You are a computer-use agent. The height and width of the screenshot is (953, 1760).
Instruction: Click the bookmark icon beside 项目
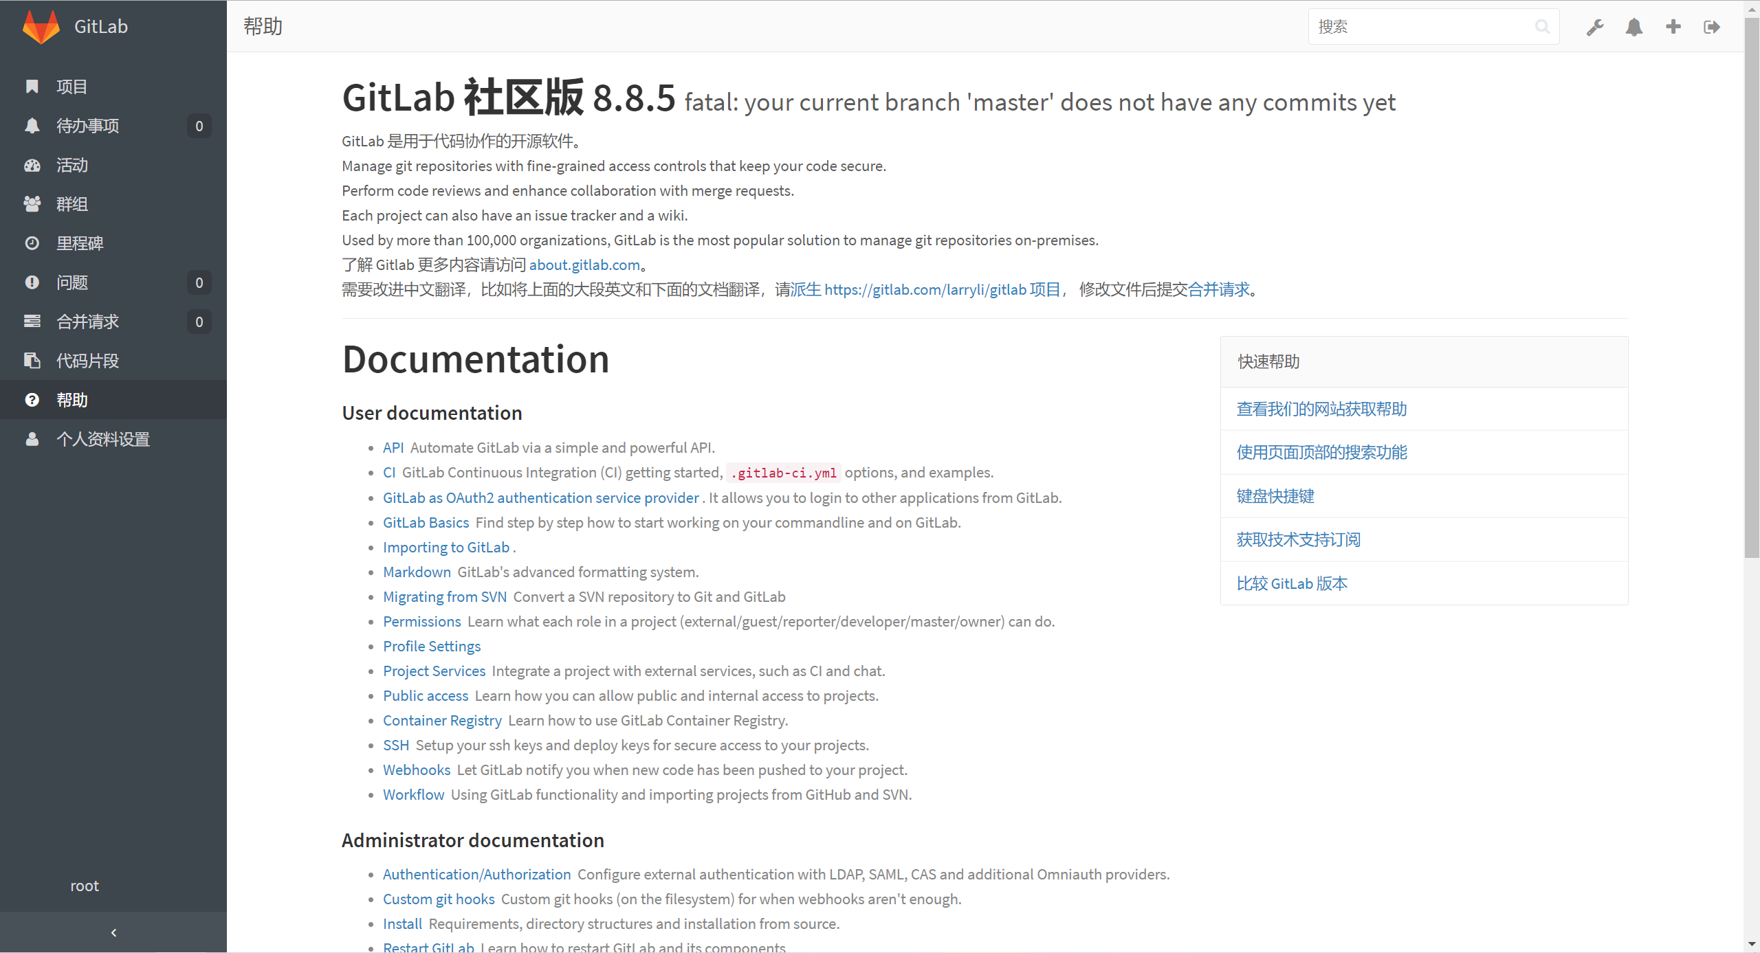(32, 87)
